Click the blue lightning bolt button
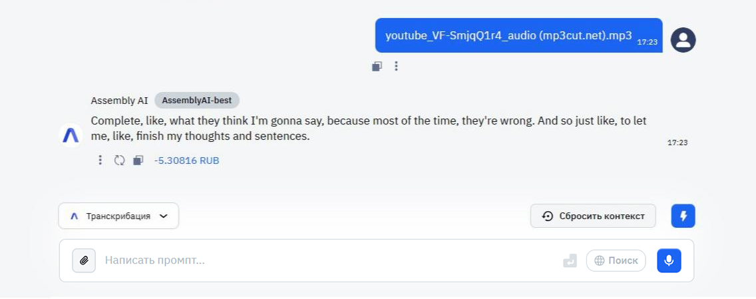 683,216
